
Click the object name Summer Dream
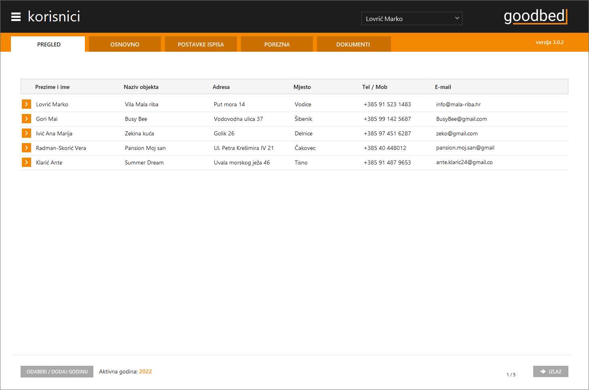click(x=144, y=162)
